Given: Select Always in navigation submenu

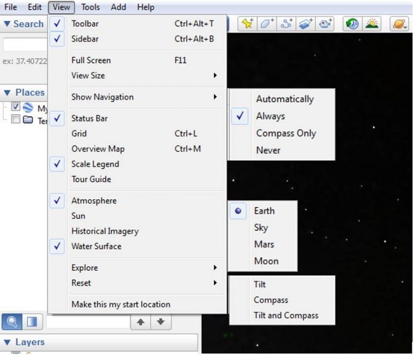Looking at the screenshot, I should point(282,116).
